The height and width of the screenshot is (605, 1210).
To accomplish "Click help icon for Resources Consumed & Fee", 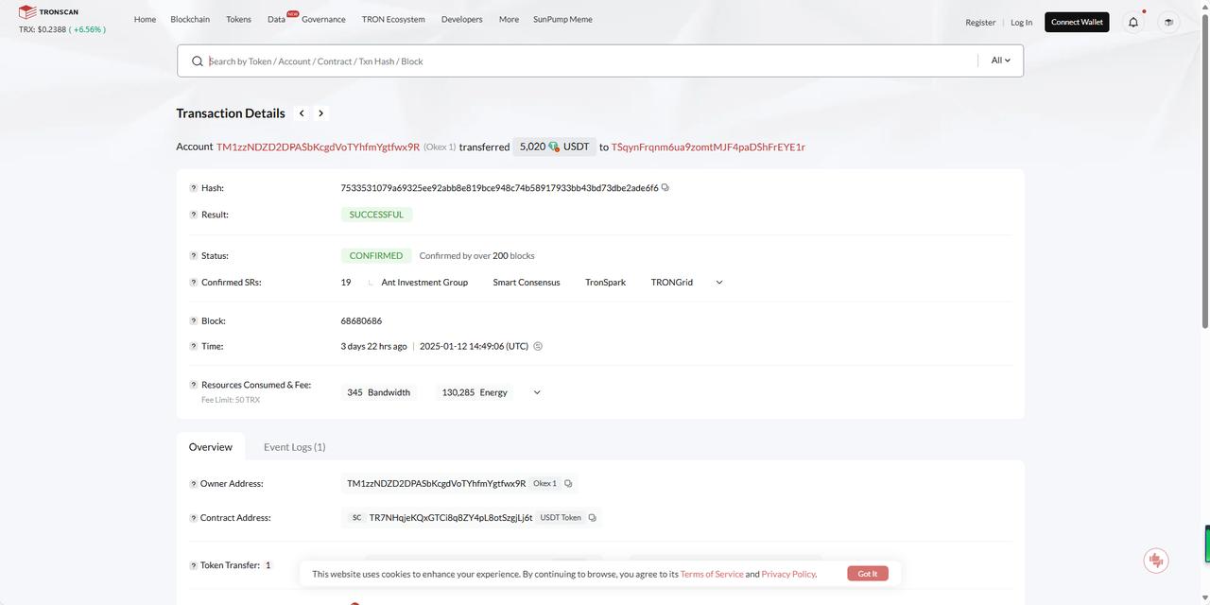I will tap(194, 385).
